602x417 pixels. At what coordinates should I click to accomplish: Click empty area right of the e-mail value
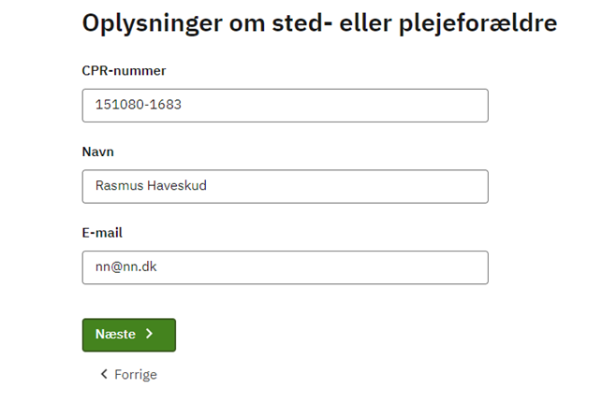click(x=322, y=267)
